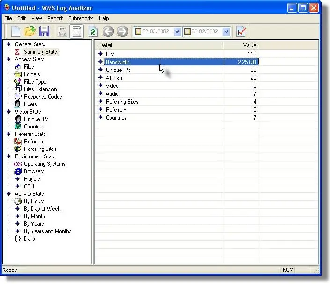Select the Video row
The image size is (330, 284).
177,86
